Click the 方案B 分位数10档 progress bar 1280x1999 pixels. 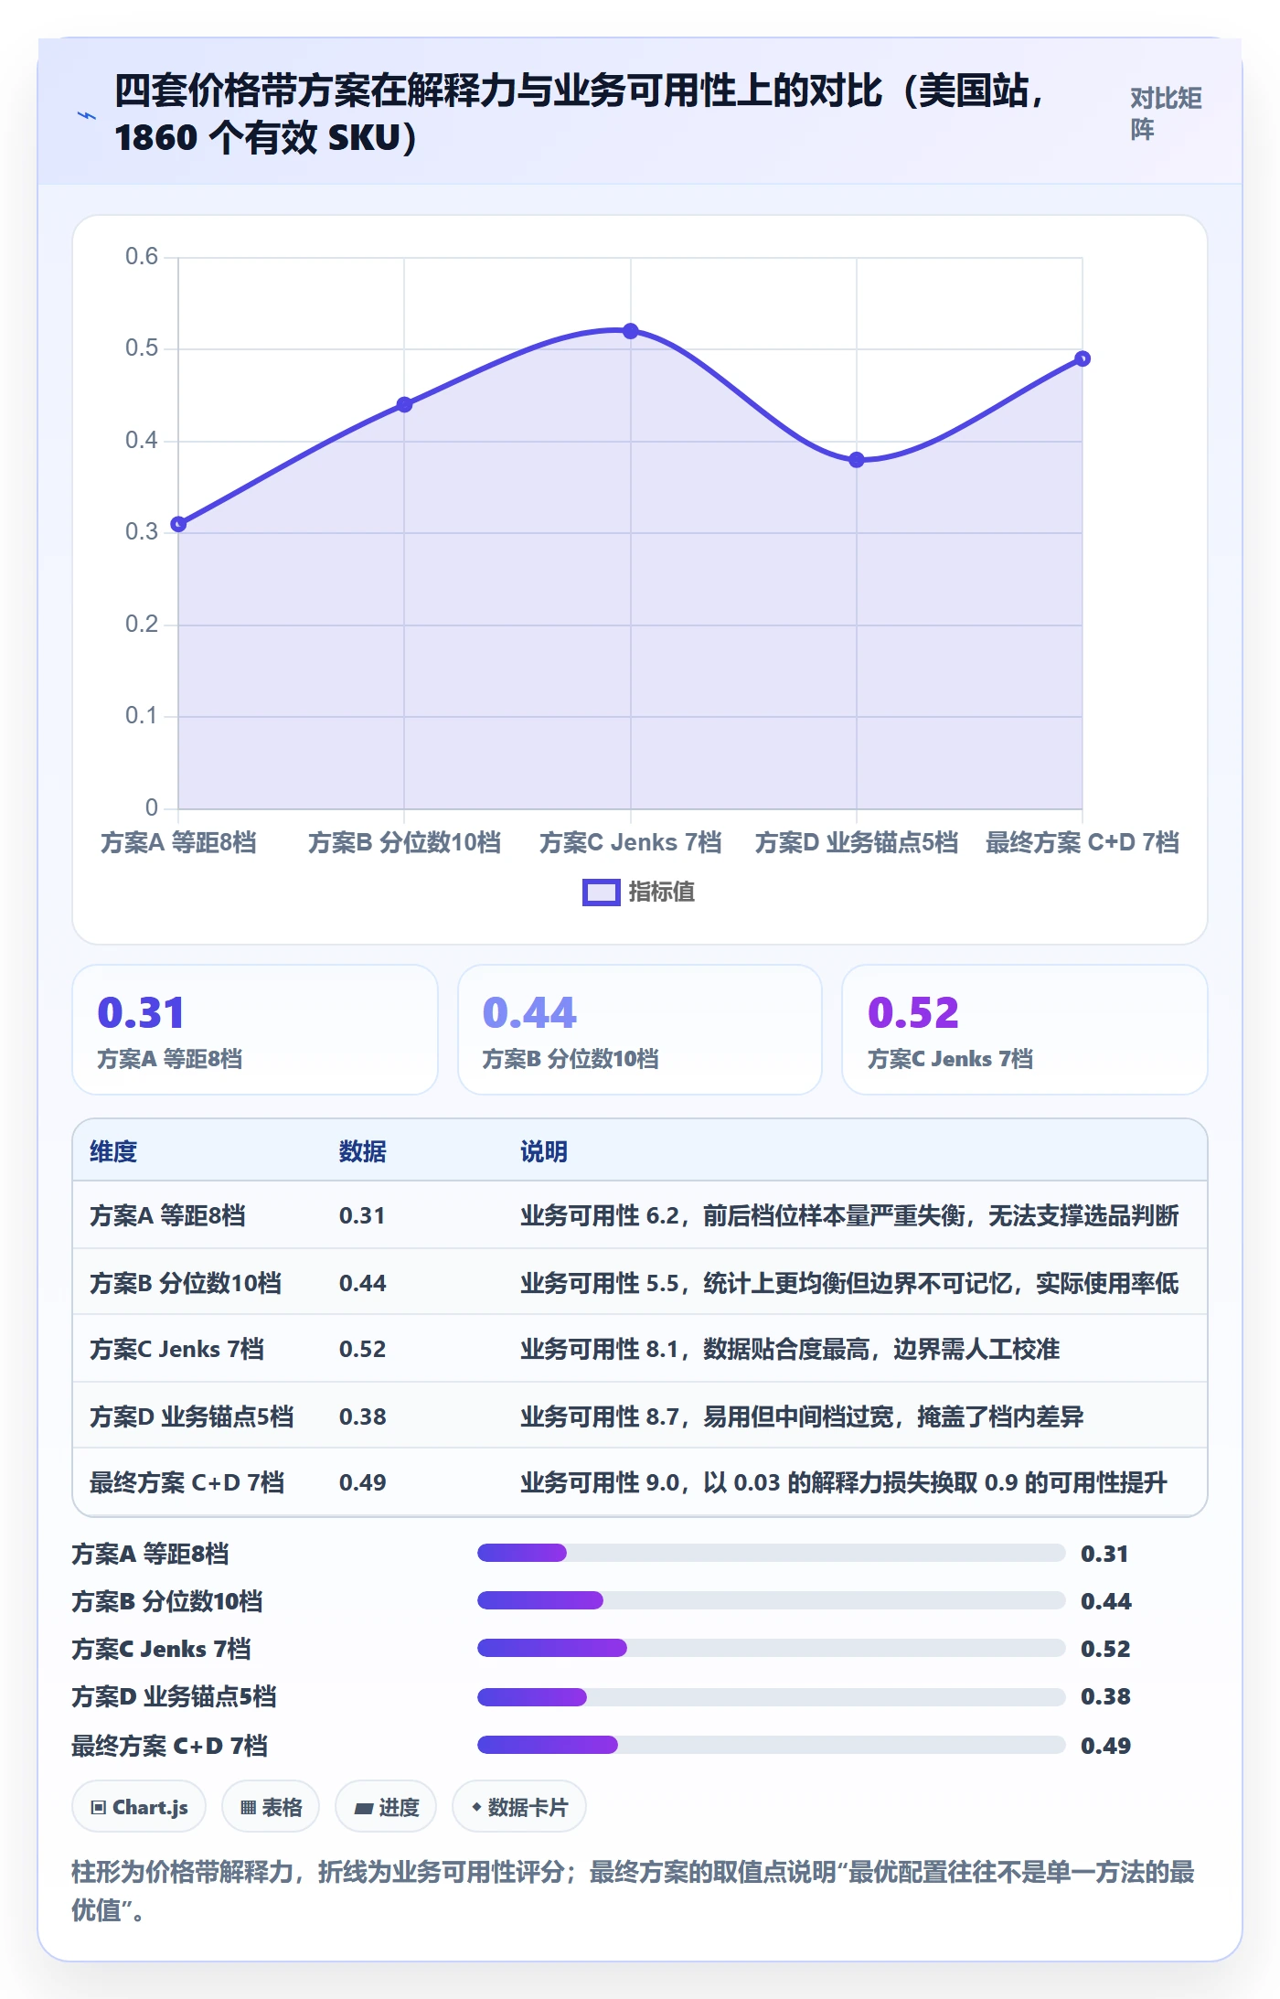pos(772,1600)
